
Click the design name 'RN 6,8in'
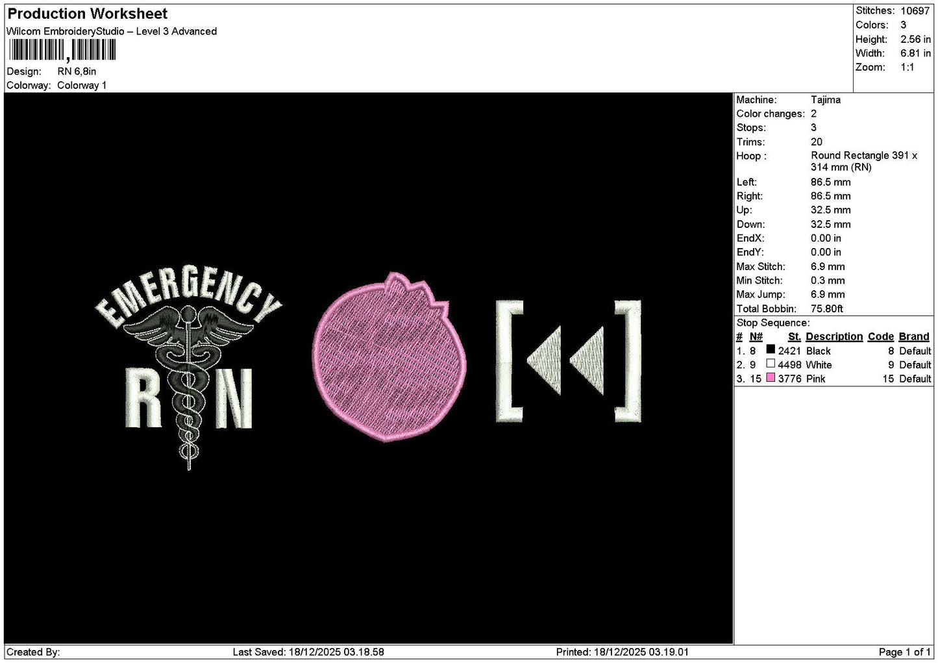[77, 71]
